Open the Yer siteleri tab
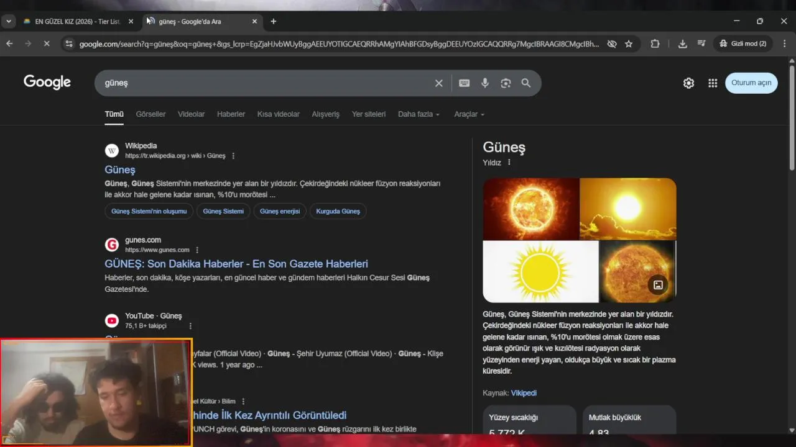The image size is (796, 447). point(369,114)
